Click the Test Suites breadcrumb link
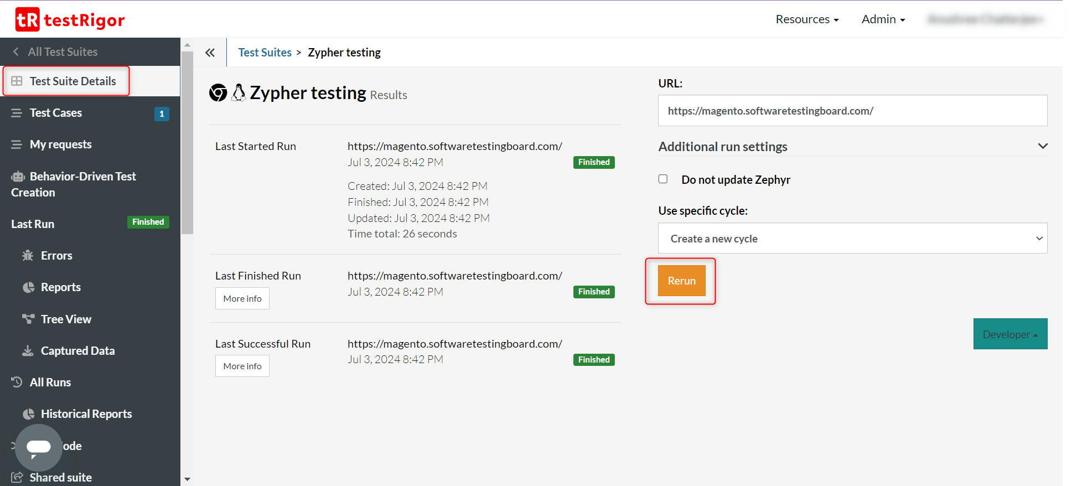This screenshot has width=1082, height=486. (x=265, y=53)
